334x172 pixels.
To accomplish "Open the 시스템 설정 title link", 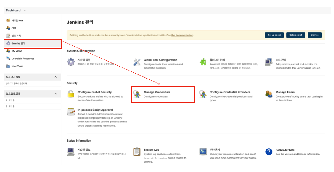I will click(x=84, y=60).
